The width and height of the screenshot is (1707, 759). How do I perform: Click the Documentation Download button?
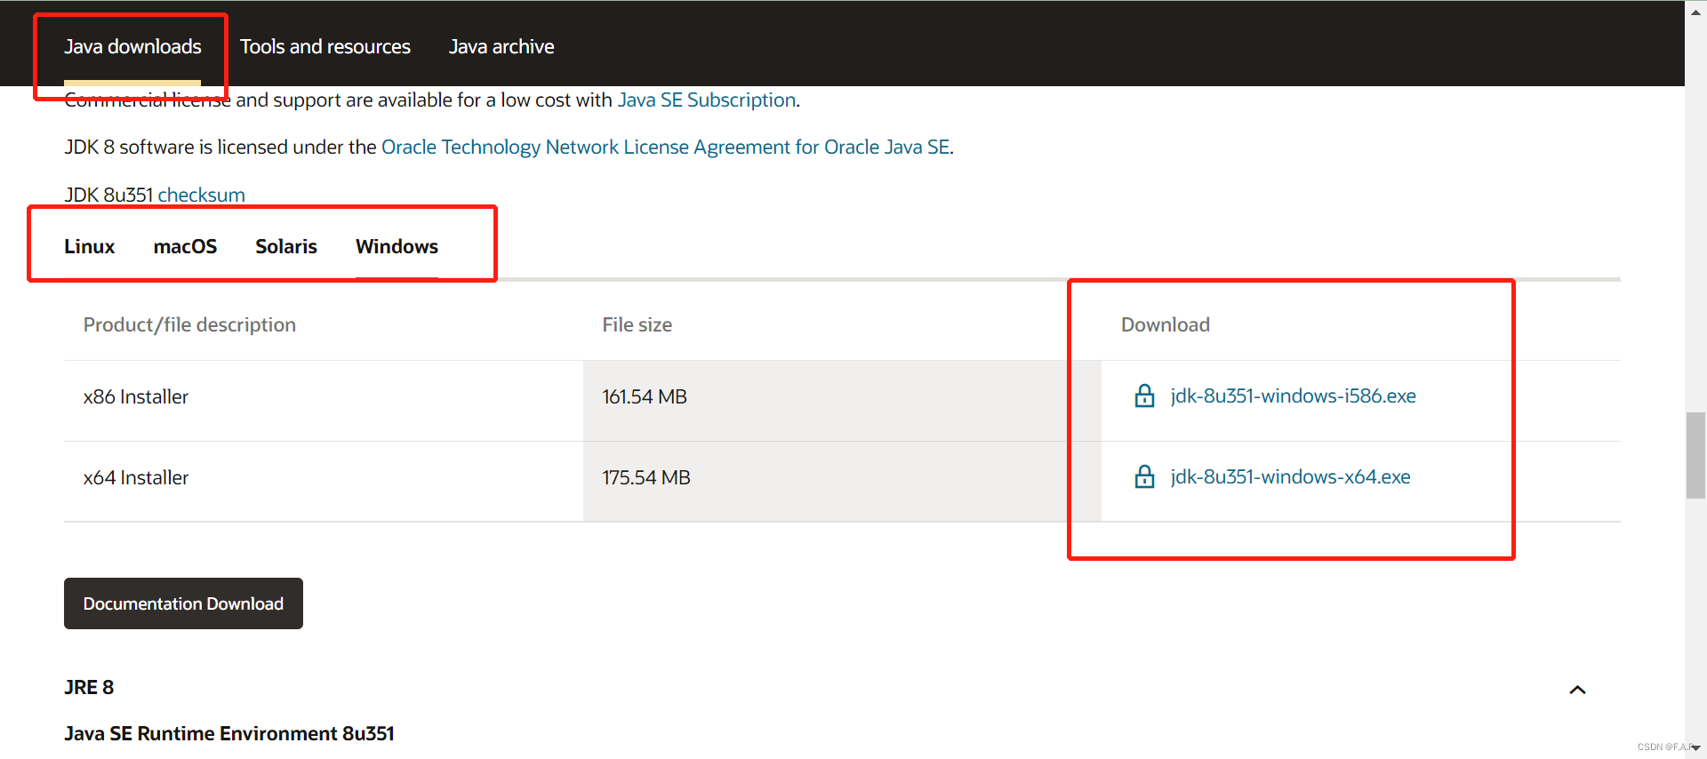(183, 603)
